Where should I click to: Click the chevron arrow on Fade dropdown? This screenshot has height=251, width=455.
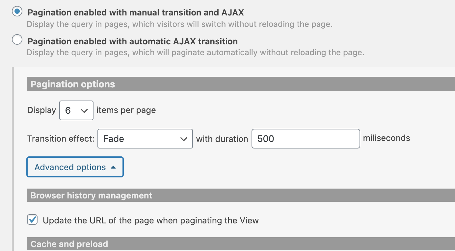click(x=184, y=139)
